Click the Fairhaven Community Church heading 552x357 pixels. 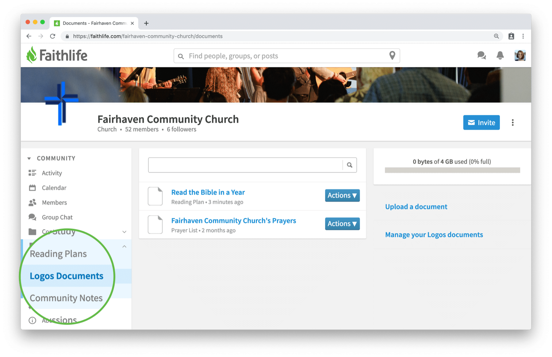pos(168,119)
